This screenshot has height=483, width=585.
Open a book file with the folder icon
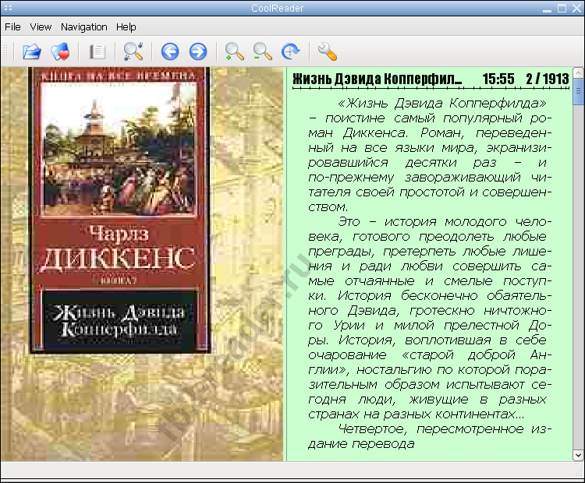(32, 51)
